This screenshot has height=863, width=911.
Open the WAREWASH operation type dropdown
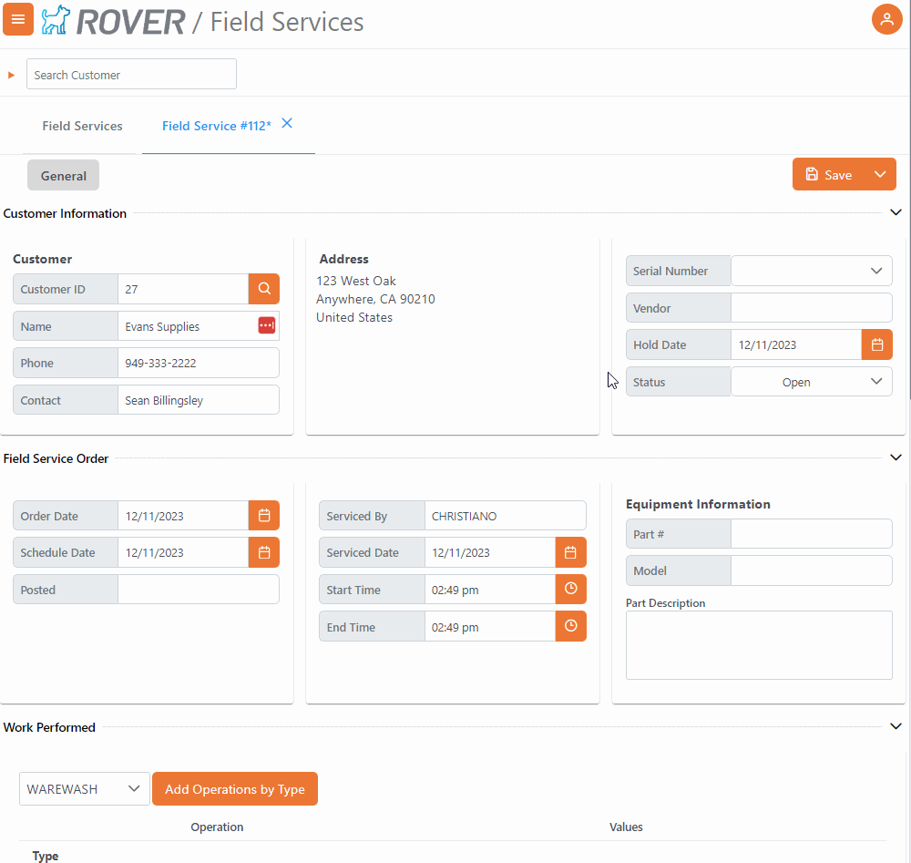(x=134, y=789)
